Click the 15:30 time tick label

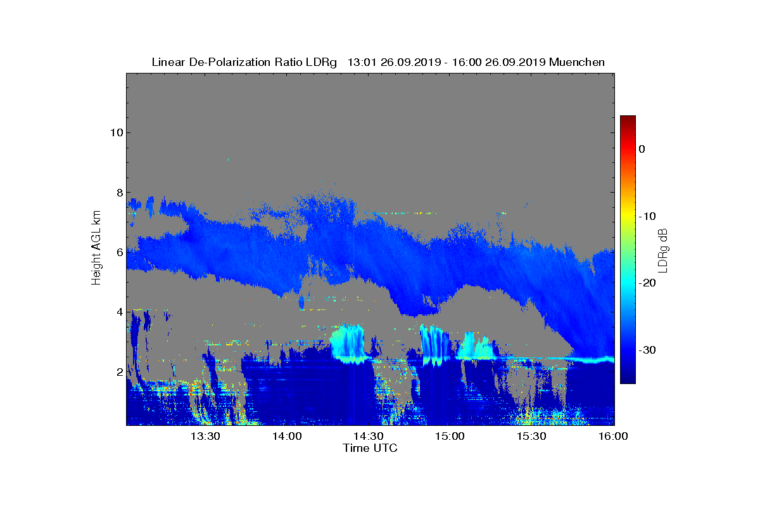tap(532, 436)
